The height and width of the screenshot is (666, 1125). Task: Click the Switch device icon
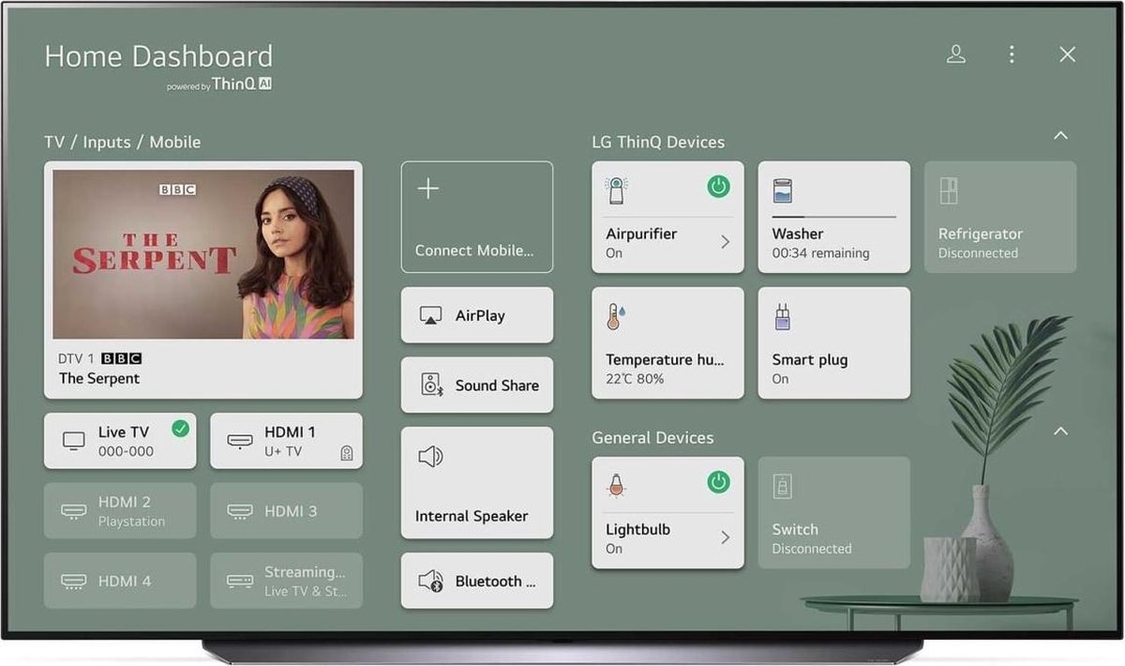tap(783, 486)
